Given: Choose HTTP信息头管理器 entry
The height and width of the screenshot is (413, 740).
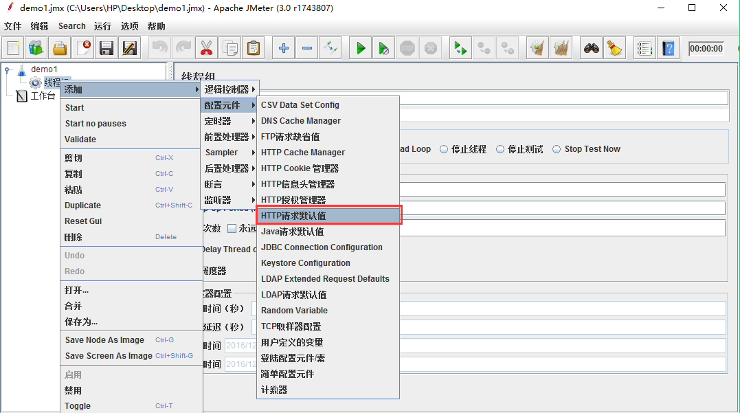Looking at the screenshot, I should coord(328,184).
